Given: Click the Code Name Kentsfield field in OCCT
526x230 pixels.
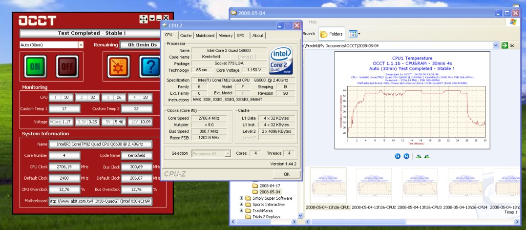Looking at the screenshot, I should coord(137,156).
